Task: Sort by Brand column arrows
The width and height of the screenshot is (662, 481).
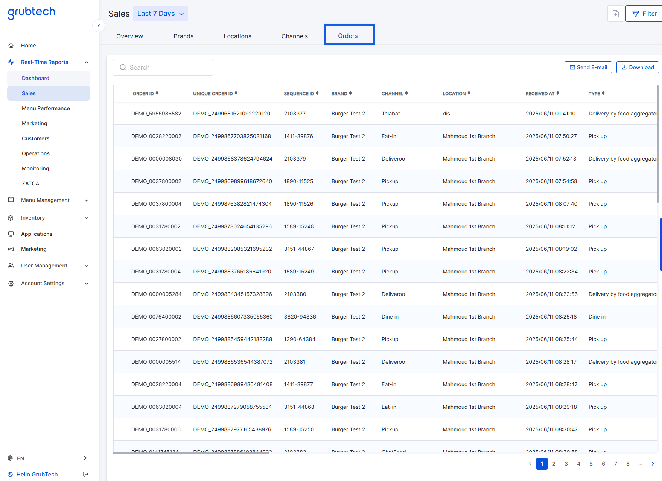Action: [350, 93]
